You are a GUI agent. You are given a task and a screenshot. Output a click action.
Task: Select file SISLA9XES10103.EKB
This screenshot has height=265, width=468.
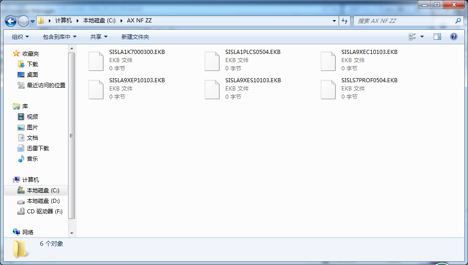pos(253,80)
